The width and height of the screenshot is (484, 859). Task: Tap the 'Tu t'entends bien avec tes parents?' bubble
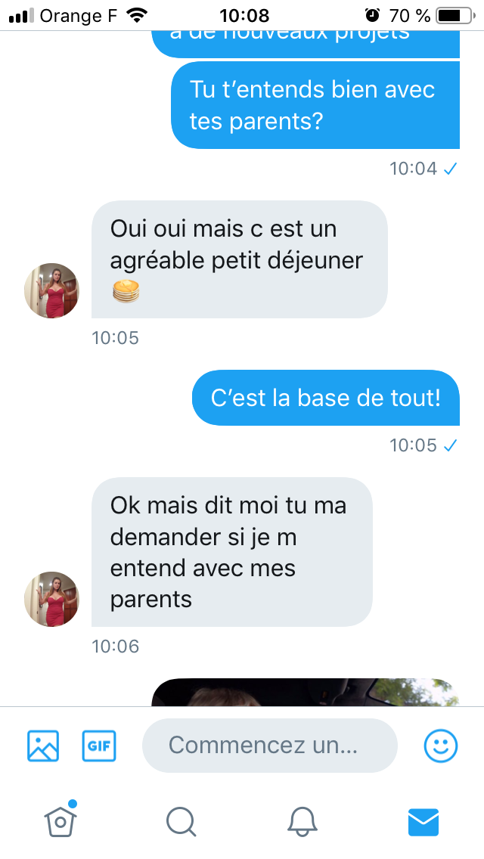315,104
